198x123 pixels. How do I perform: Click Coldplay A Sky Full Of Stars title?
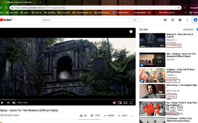(x=181, y=71)
